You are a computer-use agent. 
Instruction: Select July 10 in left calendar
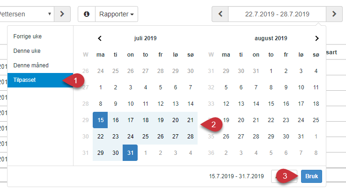click(x=131, y=104)
